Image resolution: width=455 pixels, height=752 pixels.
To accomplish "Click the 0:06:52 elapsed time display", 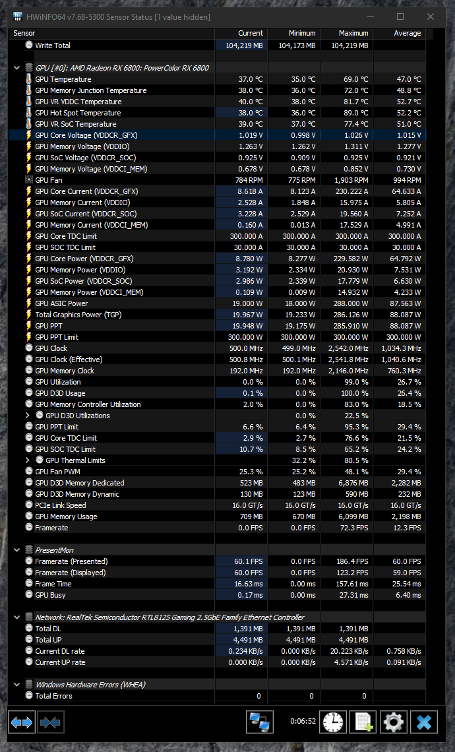I will tap(303, 721).
